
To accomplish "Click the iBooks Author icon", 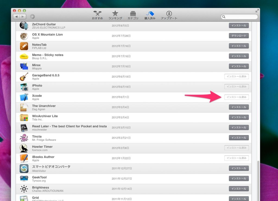I will click(24, 158).
